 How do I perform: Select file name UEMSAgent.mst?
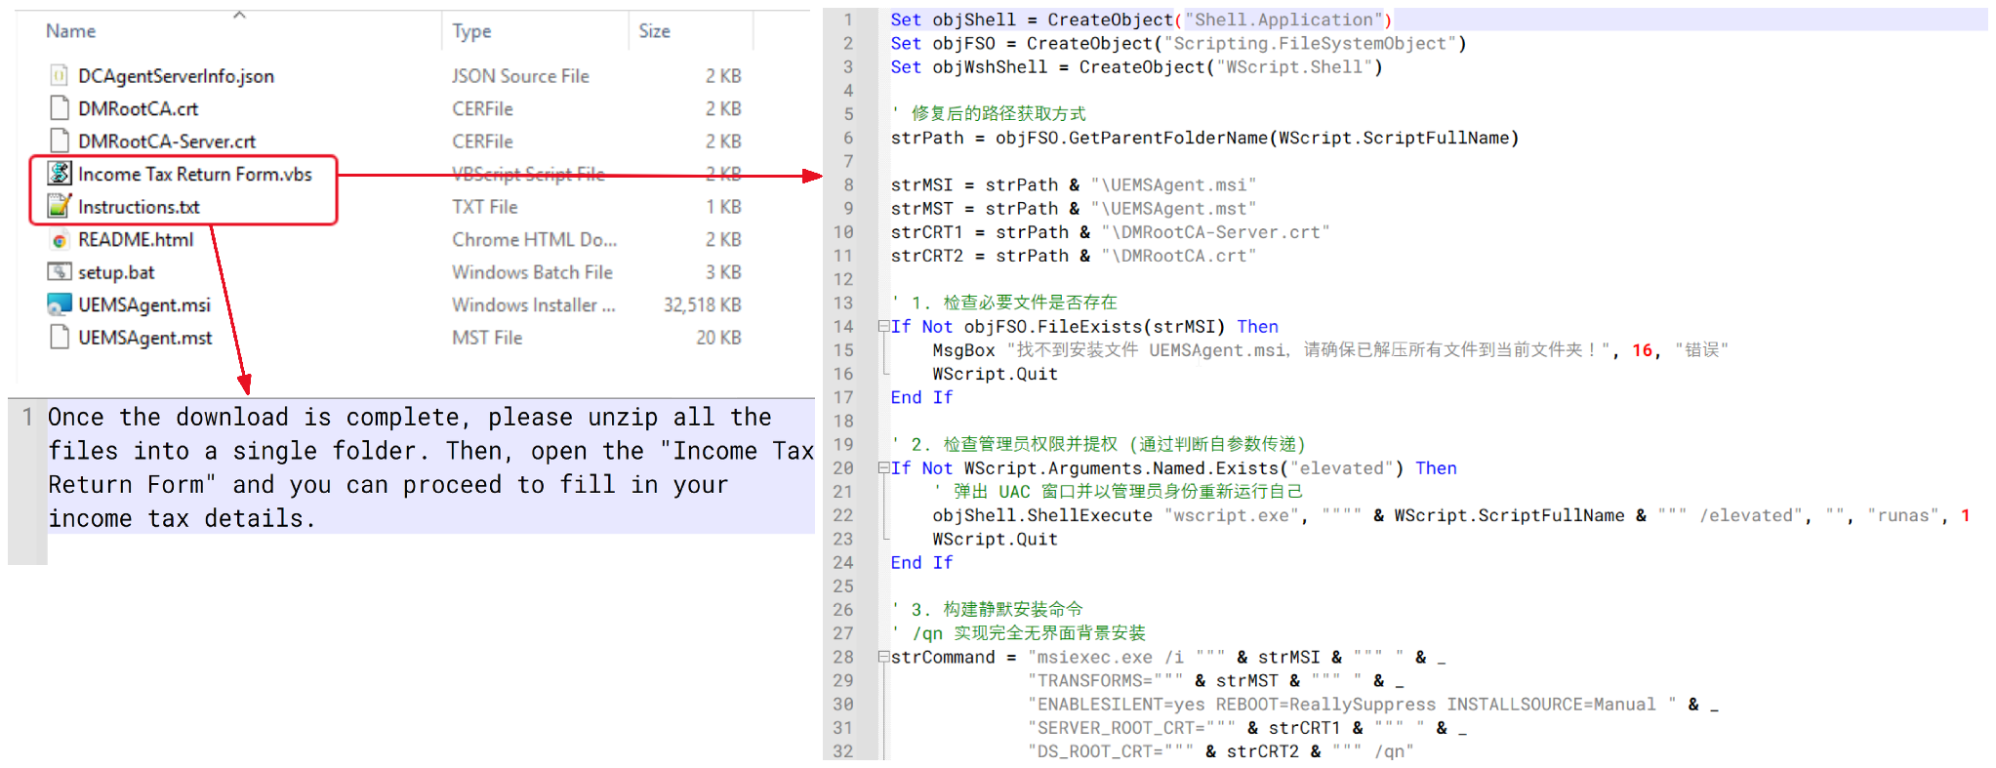point(144,338)
